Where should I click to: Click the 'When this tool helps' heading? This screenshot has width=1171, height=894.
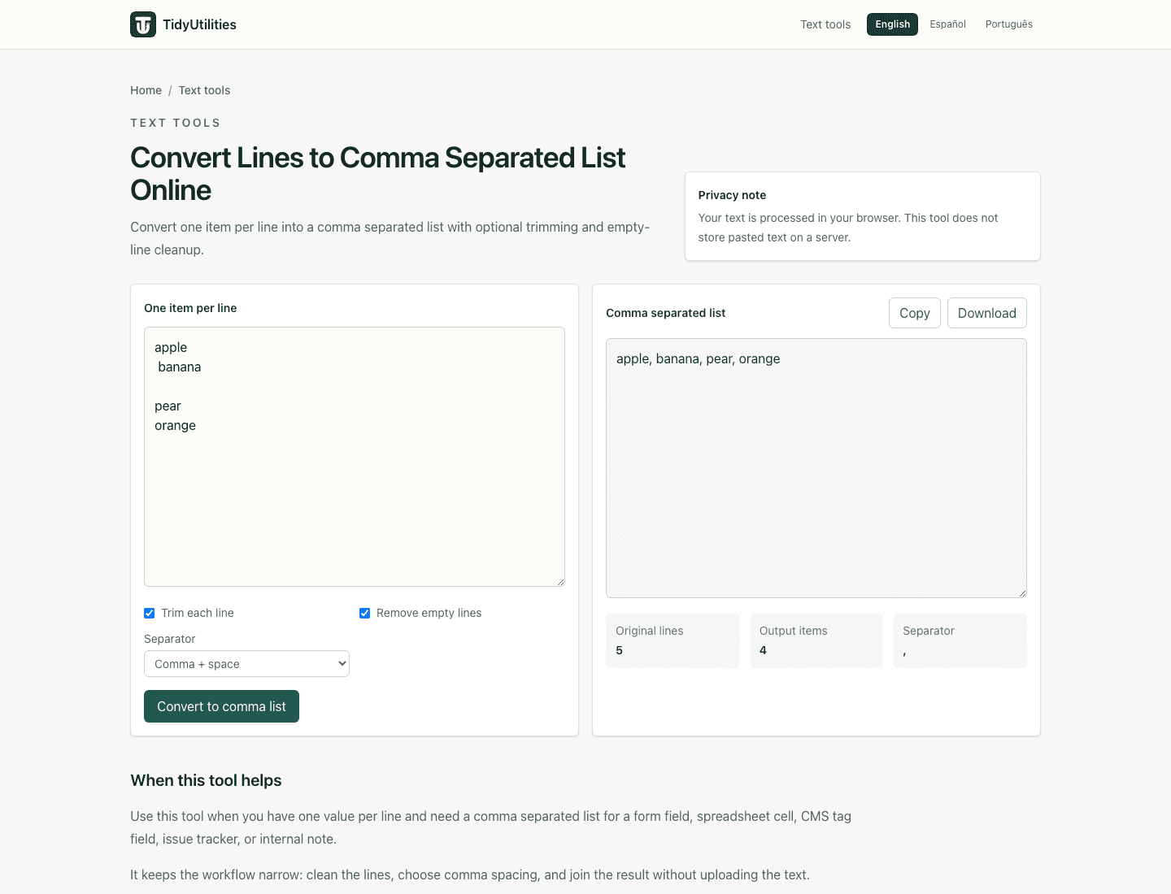click(x=206, y=780)
